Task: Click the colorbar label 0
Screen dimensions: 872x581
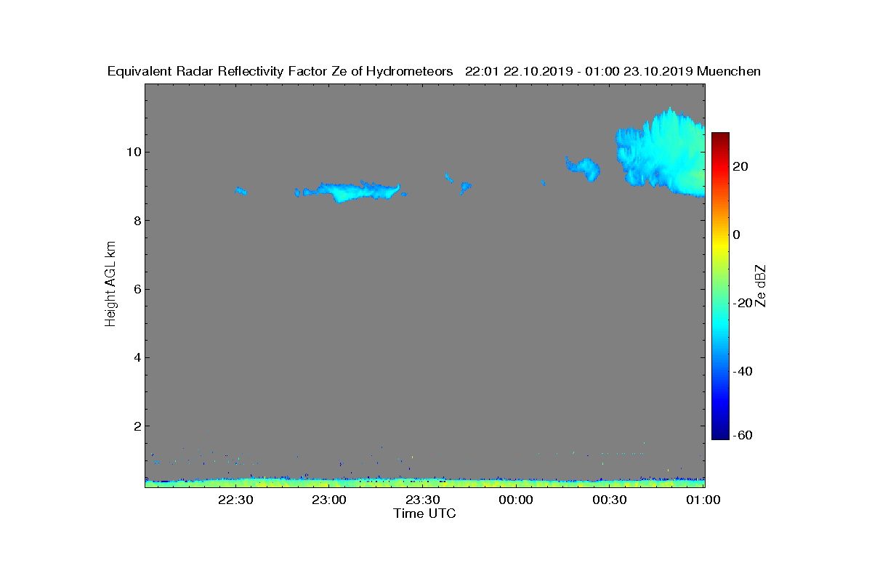Action: click(x=738, y=235)
